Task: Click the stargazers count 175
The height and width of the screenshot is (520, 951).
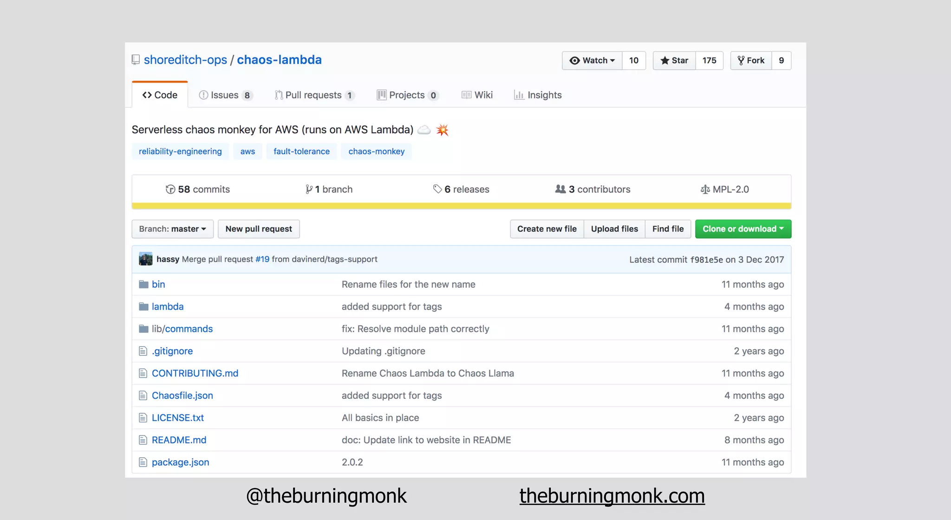Action: (x=709, y=60)
